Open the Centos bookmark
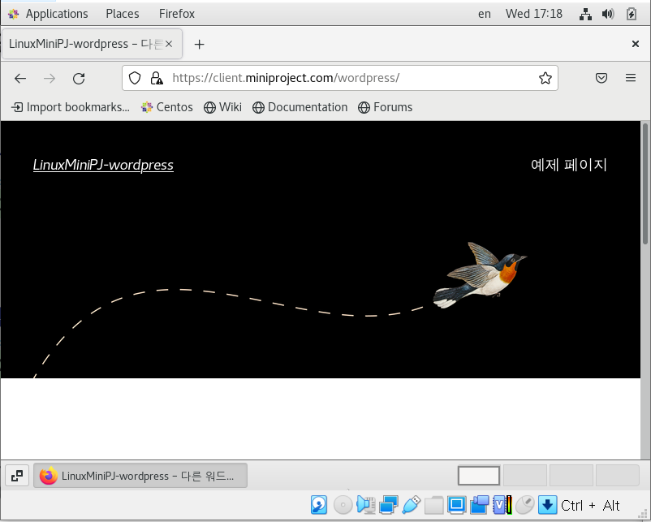Viewport: 651px width, 522px height. pos(167,107)
